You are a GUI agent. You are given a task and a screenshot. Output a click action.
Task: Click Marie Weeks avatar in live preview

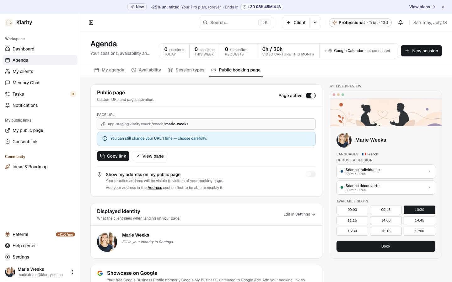point(344,140)
